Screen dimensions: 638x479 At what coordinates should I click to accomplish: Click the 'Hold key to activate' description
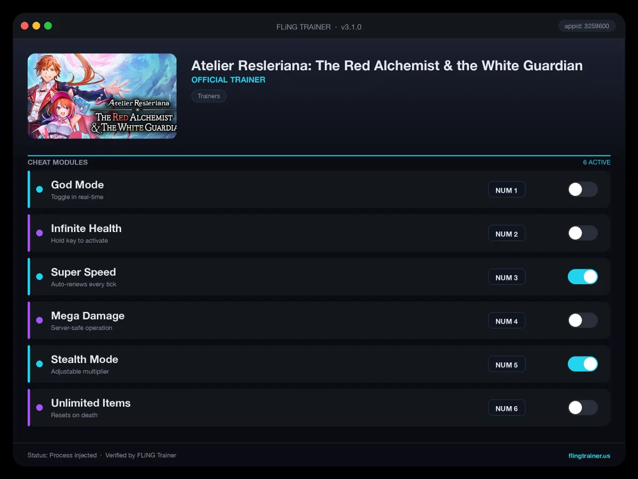[x=79, y=241]
